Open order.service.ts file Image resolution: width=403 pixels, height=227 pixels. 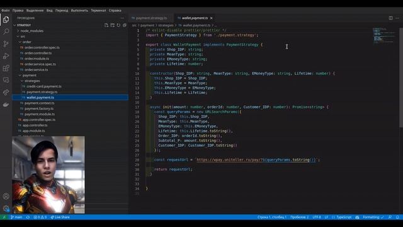(x=37, y=70)
